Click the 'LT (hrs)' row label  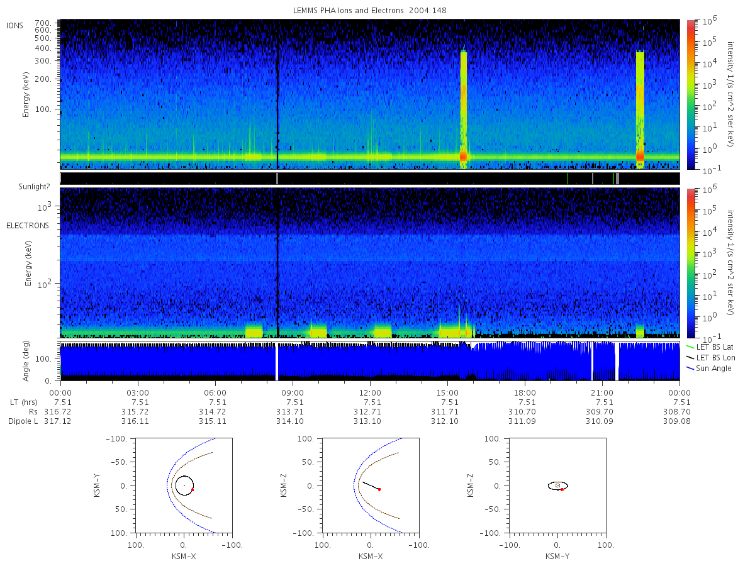[x=23, y=402]
